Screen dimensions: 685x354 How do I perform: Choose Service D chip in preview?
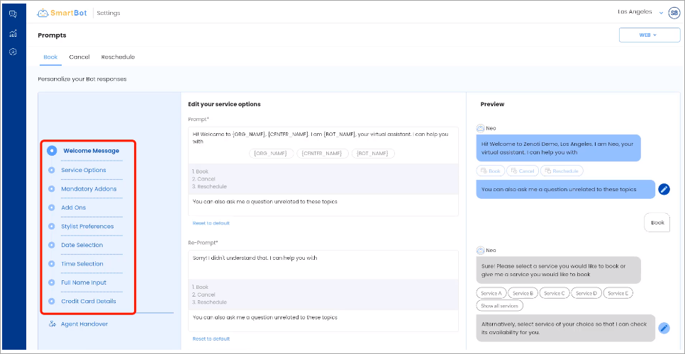click(586, 293)
